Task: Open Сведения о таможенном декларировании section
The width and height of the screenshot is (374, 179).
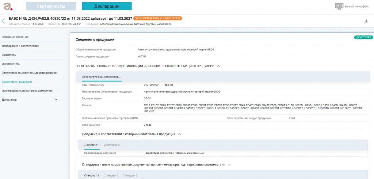Action: tap(29, 73)
